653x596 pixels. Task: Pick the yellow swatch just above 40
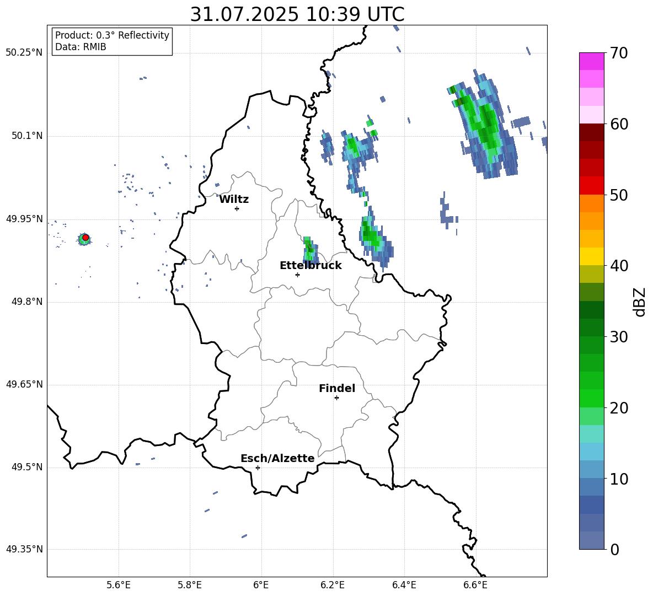click(592, 256)
